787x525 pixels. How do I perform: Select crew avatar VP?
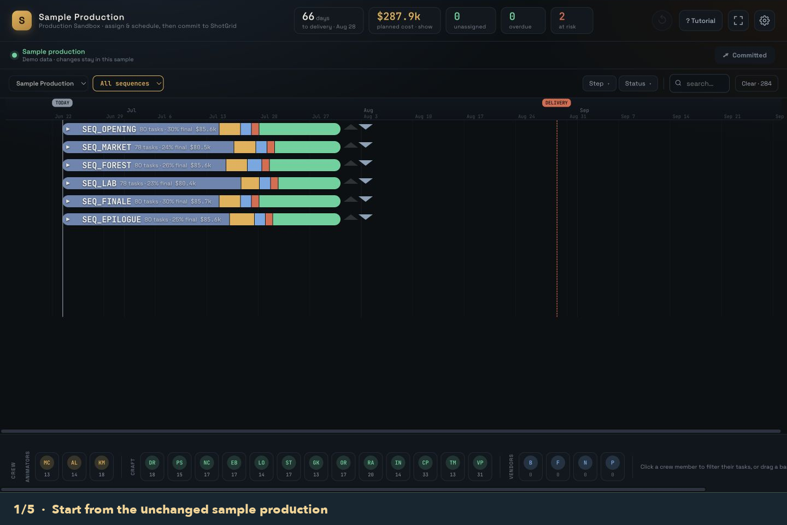[480, 466]
